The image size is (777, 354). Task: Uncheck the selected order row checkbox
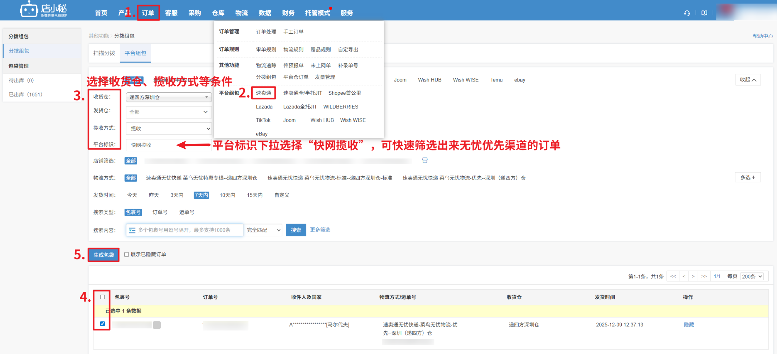click(103, 324)
